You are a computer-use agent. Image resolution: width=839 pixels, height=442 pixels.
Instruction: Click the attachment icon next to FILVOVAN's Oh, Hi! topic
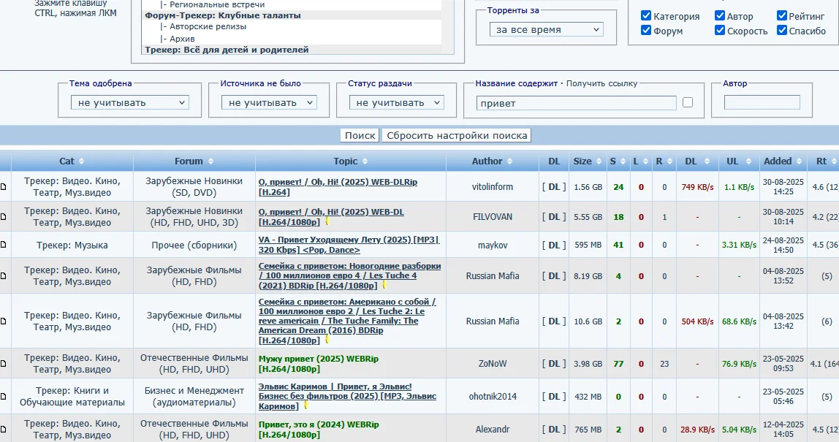tap(327, 220)
